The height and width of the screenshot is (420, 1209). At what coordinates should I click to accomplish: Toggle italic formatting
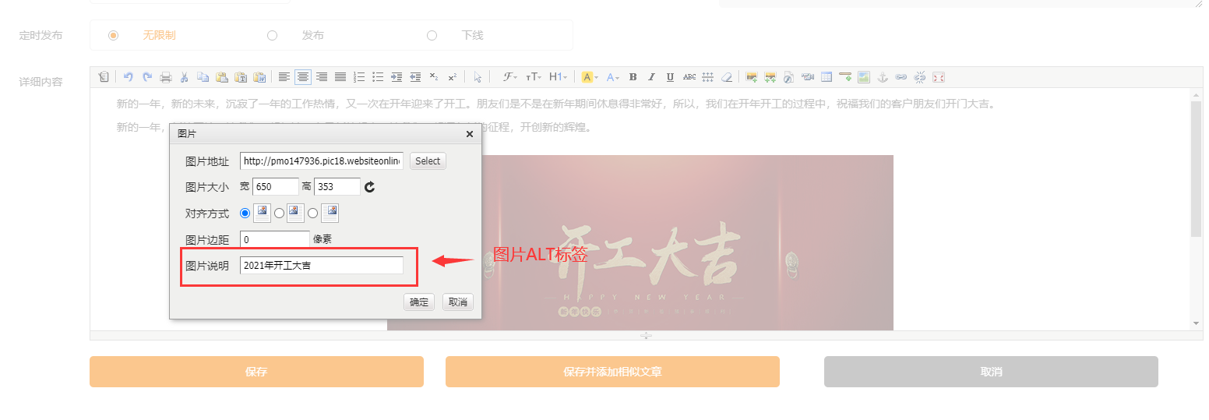(x=651, y=77)
